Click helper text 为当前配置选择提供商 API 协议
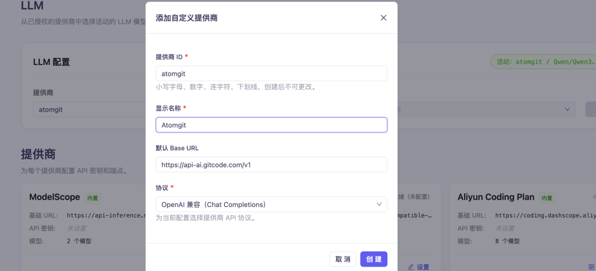This screenshot has height=271, width=596. (205, 218)
